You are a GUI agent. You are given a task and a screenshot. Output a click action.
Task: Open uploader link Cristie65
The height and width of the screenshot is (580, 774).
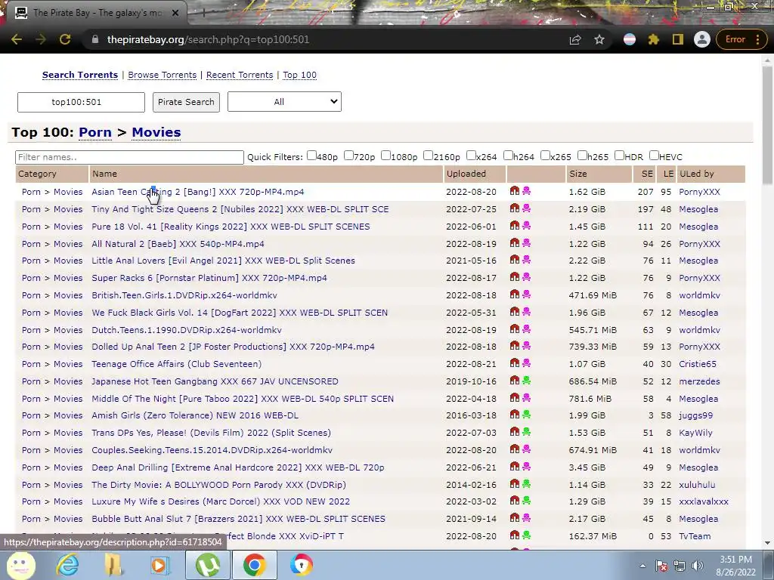click(697, 364)
